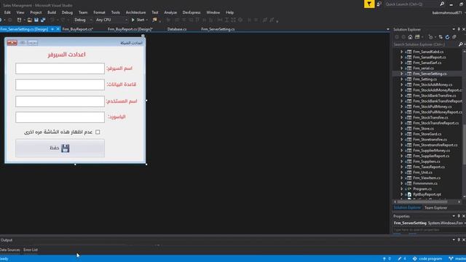Open the Error List tab

tap(31, 250)
